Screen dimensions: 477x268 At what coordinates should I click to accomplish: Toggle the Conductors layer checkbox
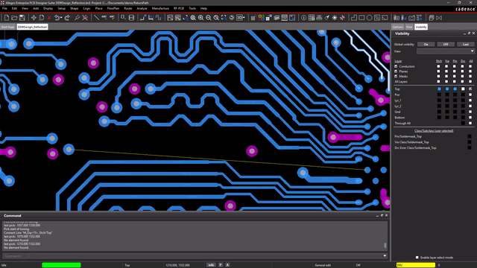pyautogui.click(x=396, y=66)
